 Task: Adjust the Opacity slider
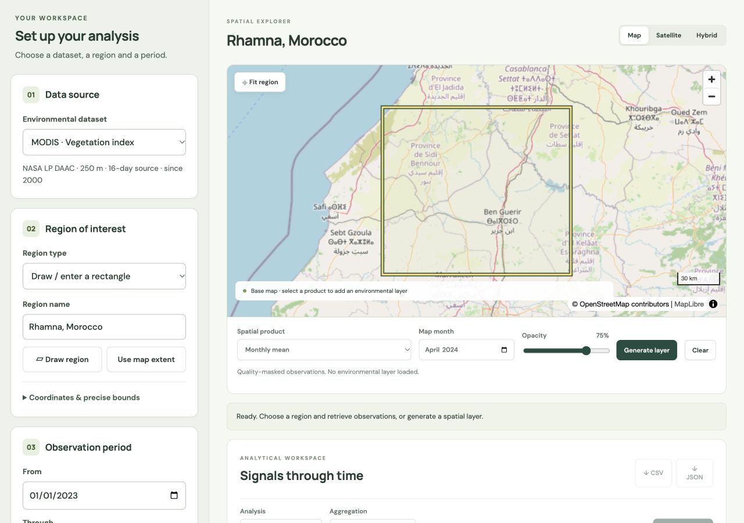tap(566, 350)
